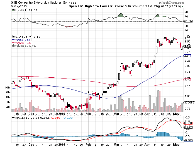195x147 pixels.
Task: Click the Dec label on price chart date axis
Action: (31, 114)
